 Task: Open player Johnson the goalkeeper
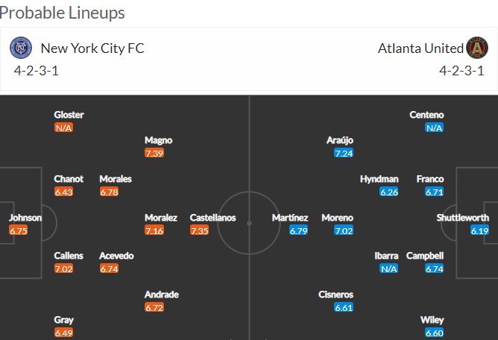point(25,218)
